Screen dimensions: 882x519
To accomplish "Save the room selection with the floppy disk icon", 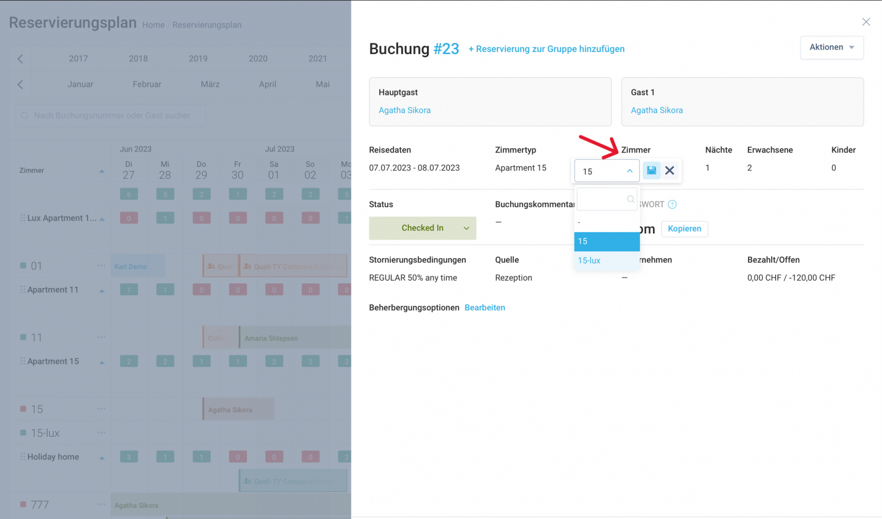I will click(652, 171).
